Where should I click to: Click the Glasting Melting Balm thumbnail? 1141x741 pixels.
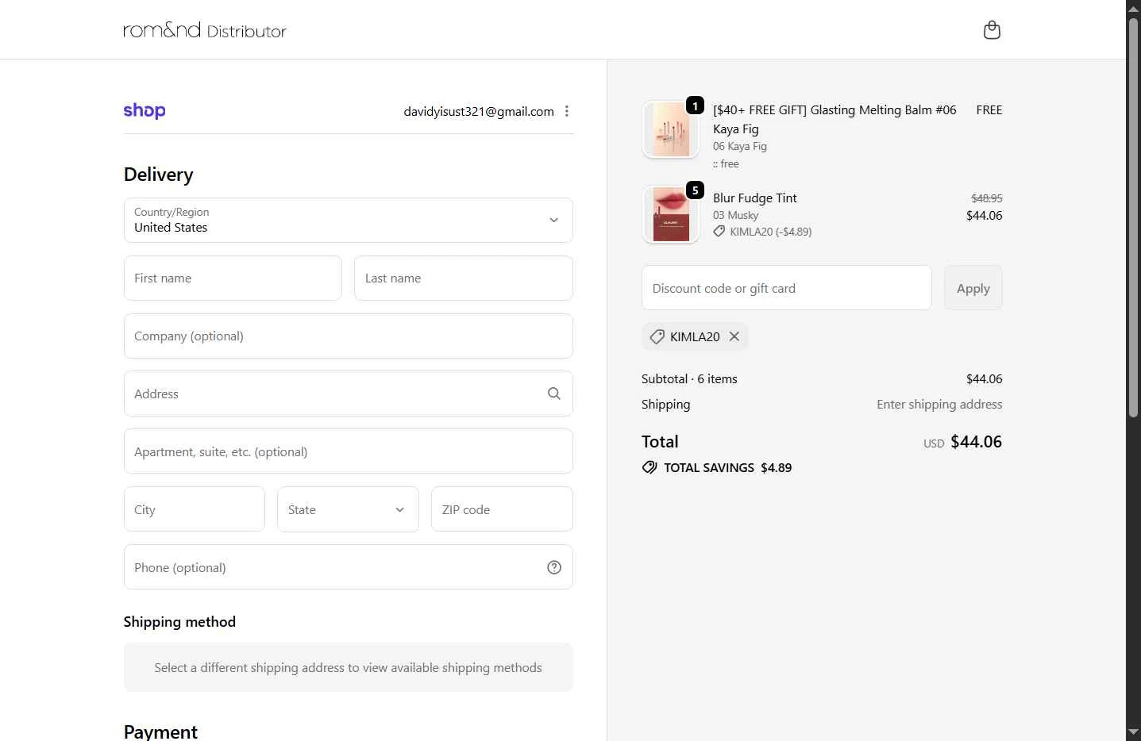(671, 129)
